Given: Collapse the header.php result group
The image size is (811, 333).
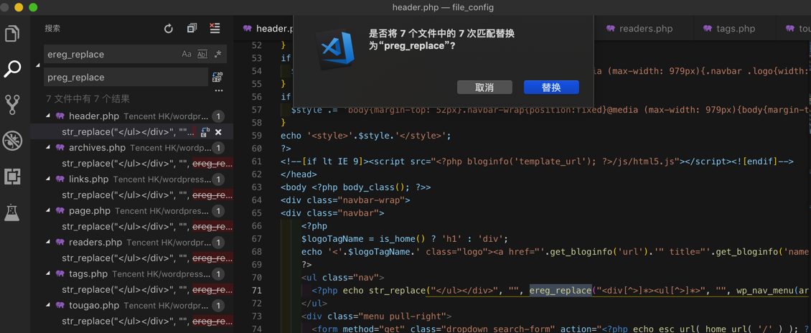Looking at the screenshot, I should 49,116.
